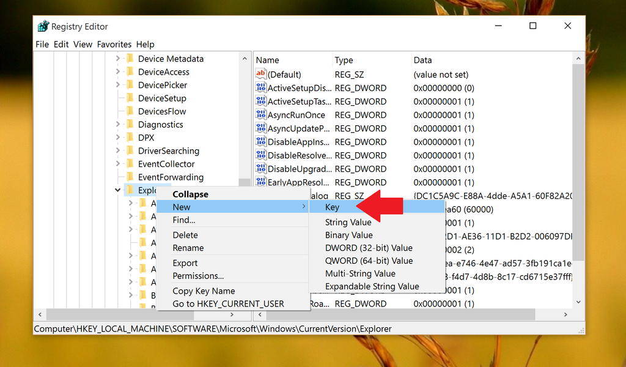
Task: Choose Go to HKEY_CURRENT_USER
Action: pyautogui.click(x=233, y=303)
